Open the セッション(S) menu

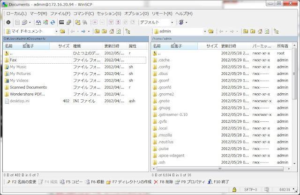[x=109, y=14]
